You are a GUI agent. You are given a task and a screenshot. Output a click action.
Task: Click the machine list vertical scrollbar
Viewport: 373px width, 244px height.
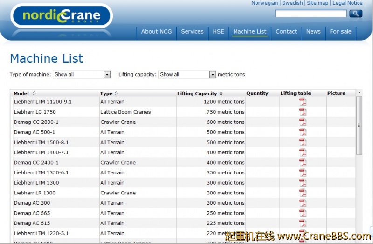point(359,125)
